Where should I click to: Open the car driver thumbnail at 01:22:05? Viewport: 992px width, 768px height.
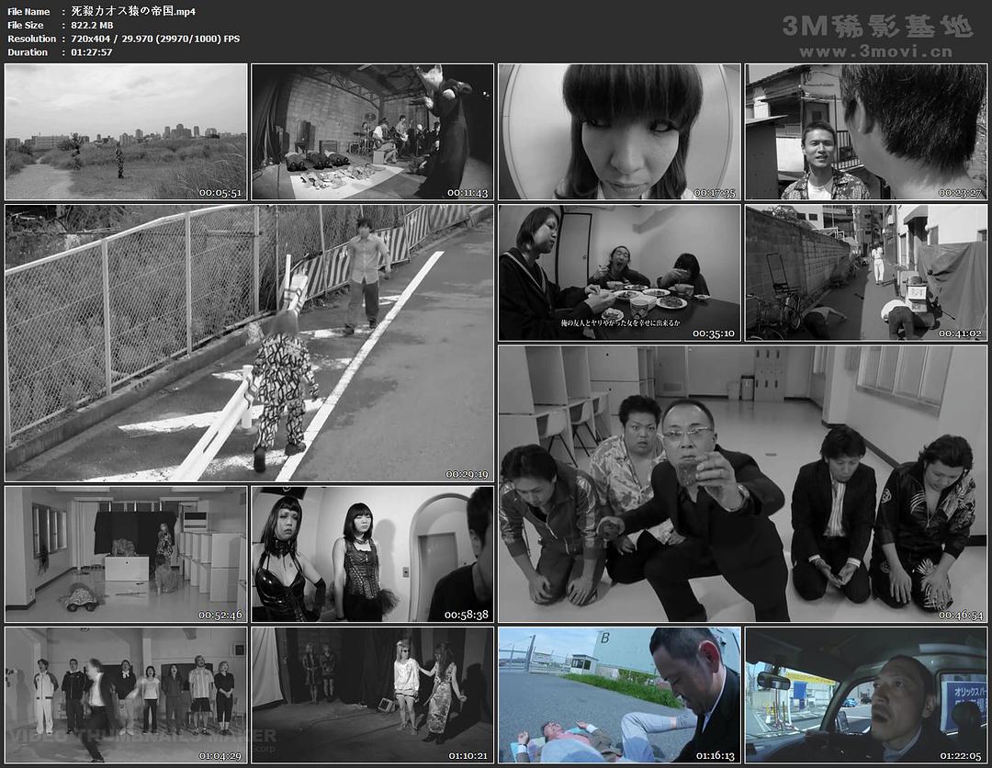[865, 695]
